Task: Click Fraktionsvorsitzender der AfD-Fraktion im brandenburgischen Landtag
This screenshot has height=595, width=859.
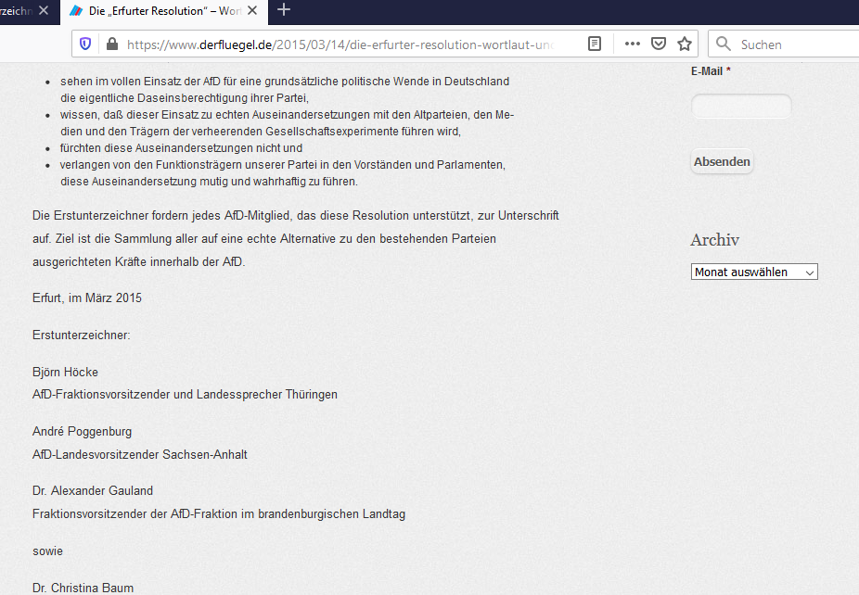Action: [219, 514]
